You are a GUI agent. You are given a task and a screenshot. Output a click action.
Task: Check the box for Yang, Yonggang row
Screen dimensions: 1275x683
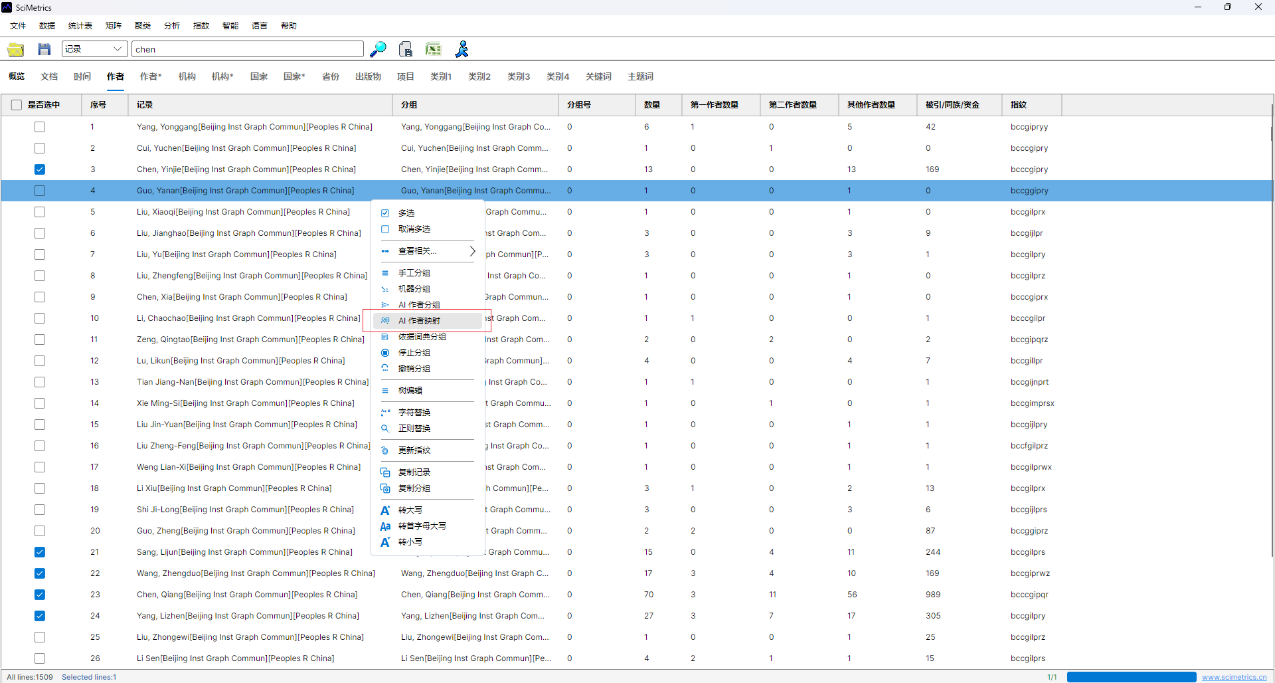click(x=40, y=127)
